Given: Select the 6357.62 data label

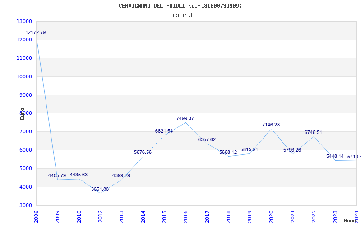Looking at the screenshot, I should coord(207,139).
